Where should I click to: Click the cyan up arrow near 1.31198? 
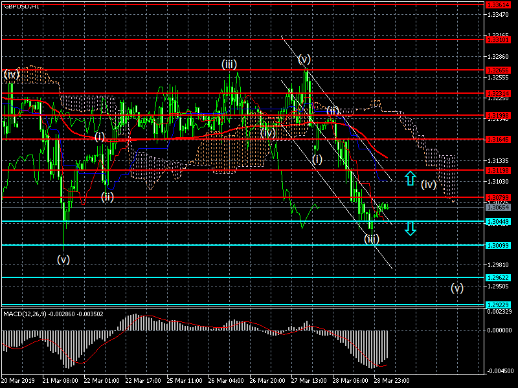[x=410, y=178]
